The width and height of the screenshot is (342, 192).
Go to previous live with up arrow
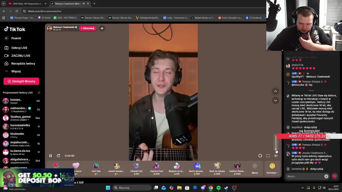tap(275, 91)
